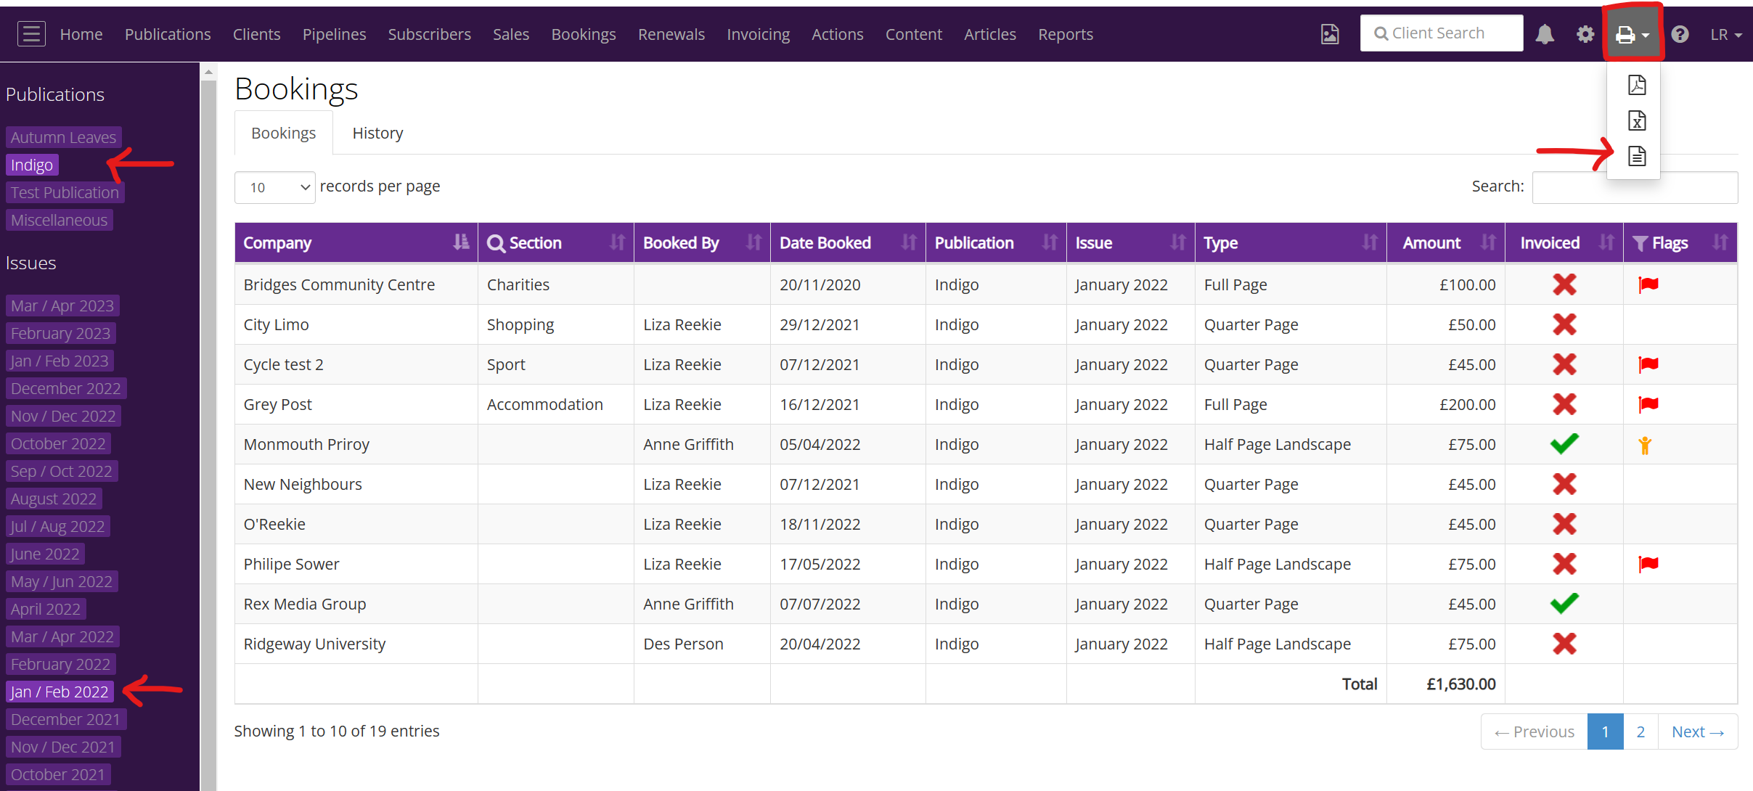The image size is (1753, 791).
Task: Sort by Publication column arrows
Action: point(1050,242)
